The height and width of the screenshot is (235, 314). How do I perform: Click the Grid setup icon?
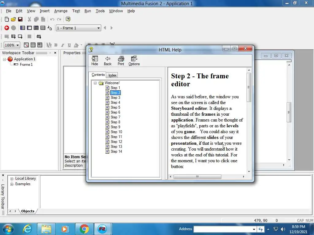click(26, 45)
